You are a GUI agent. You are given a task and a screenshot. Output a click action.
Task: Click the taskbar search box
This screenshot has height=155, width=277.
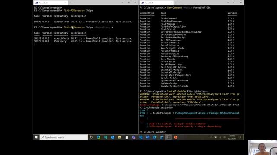point(64,137)
